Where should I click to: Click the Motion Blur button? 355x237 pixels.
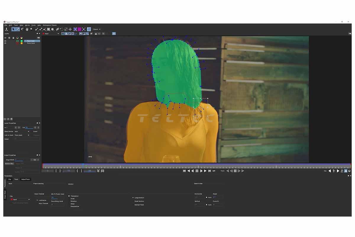click(9, 164)
